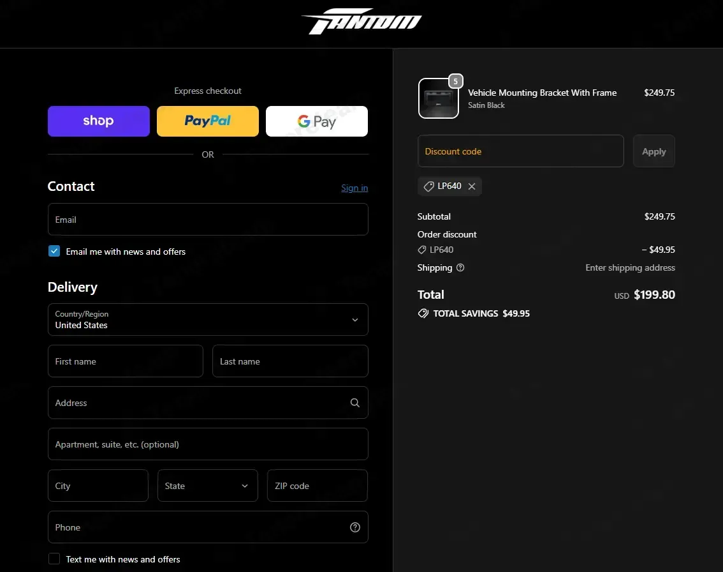Open the phone field help icon
The image size is (723, 572).
coord(354,527)
